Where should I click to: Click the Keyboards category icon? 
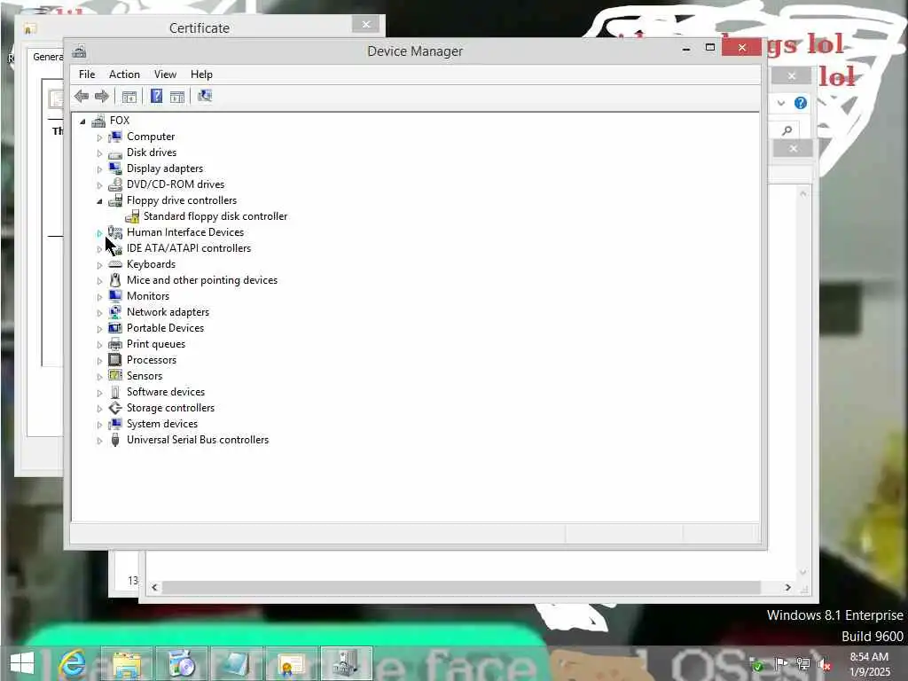tap(115, 264)
